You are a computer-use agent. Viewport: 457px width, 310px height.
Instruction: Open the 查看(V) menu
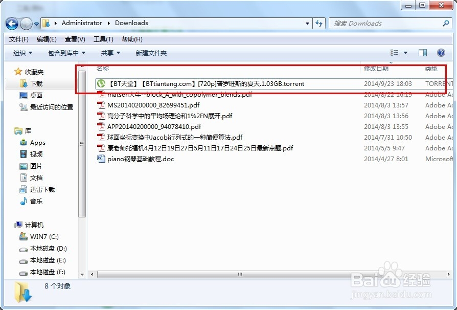[75, 39]
